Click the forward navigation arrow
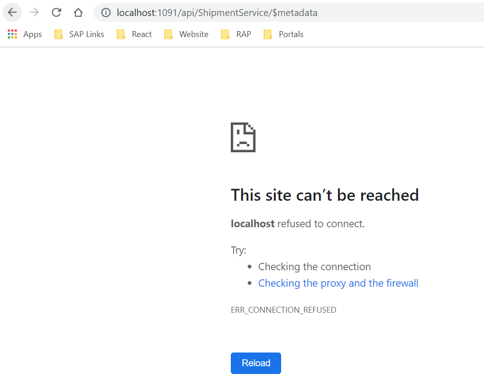Viewport: 484px width, 390px height. coord(34,12)
